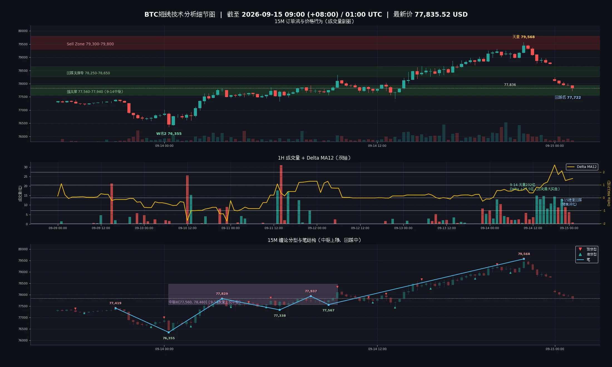This screenshot has width=612, height=367.
Task: Click the tallest red bar in the 1H volume chart
Action: (281, 194)
